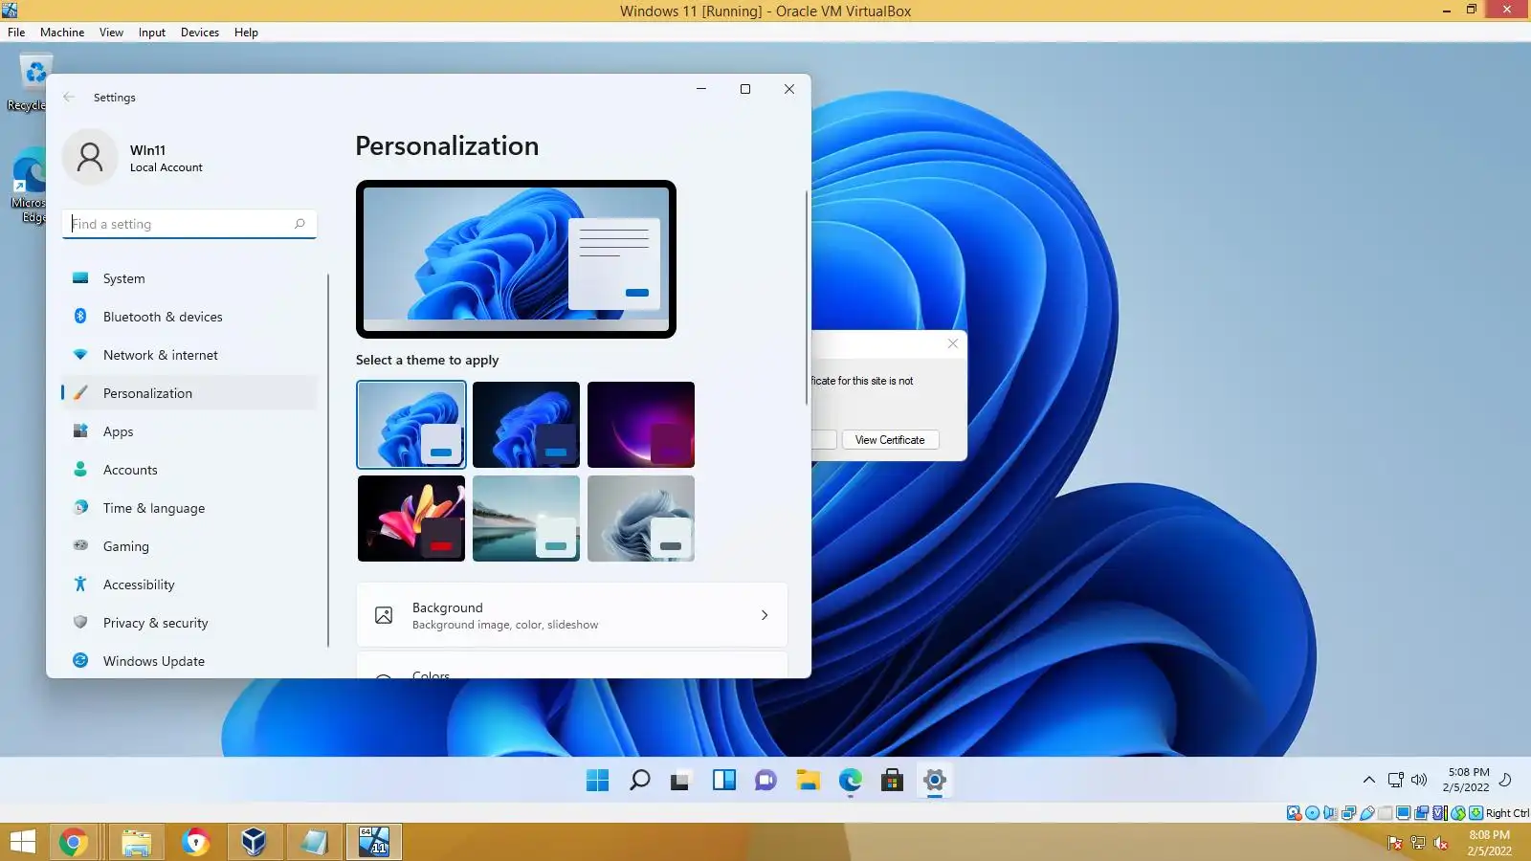Click the host Windows Start button
Screen dimensions: 1531x861
tap(22, 843)
